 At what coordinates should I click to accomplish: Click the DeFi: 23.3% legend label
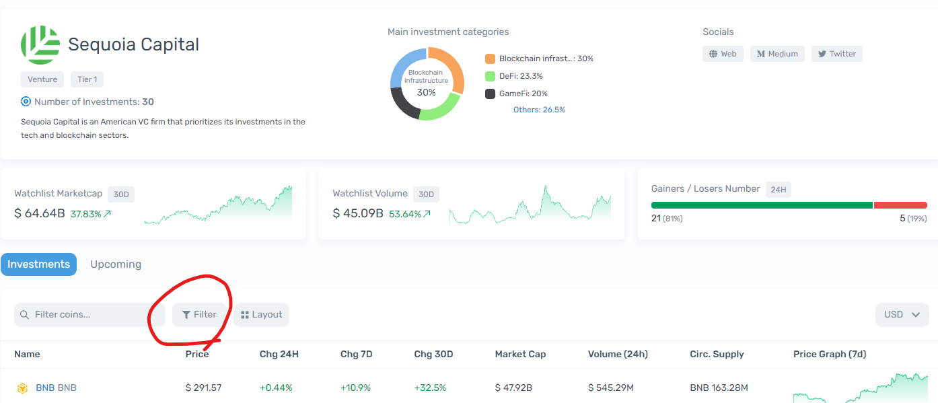pyautogui.click(x=521, y=76)
